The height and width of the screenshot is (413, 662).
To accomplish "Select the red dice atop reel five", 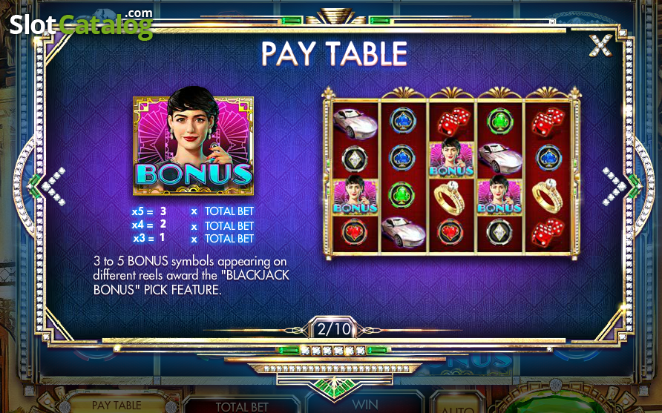I will 547,122.
